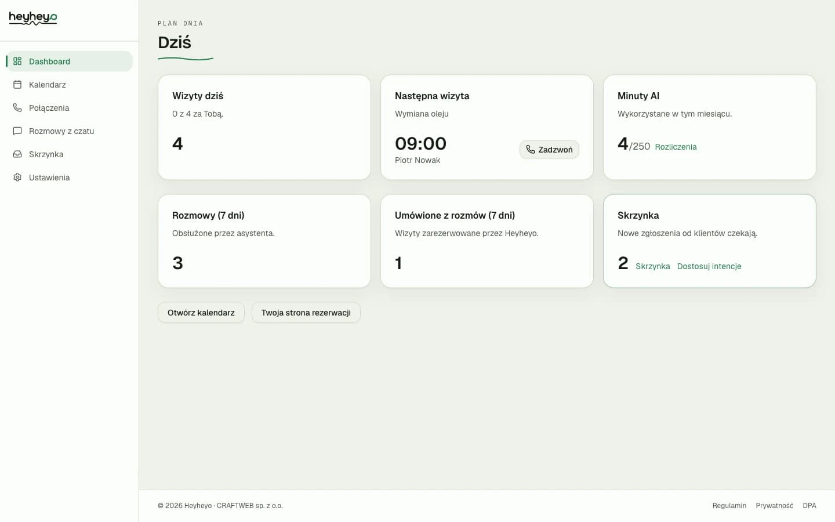Click 'Wykorzystane w tym miesiącu.' text
This screenshot has width=835, height=522.
[674, 114]
